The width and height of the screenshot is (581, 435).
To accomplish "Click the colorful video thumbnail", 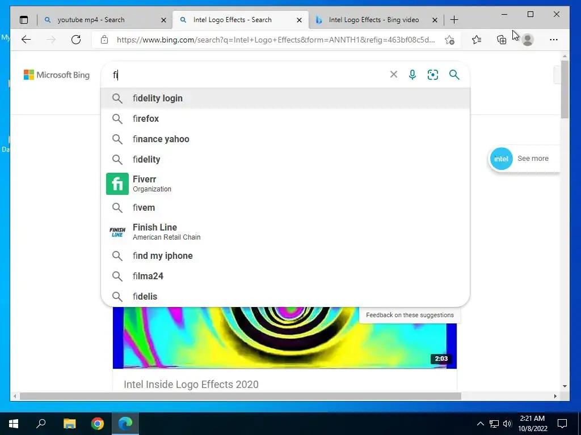I will 285,338.
